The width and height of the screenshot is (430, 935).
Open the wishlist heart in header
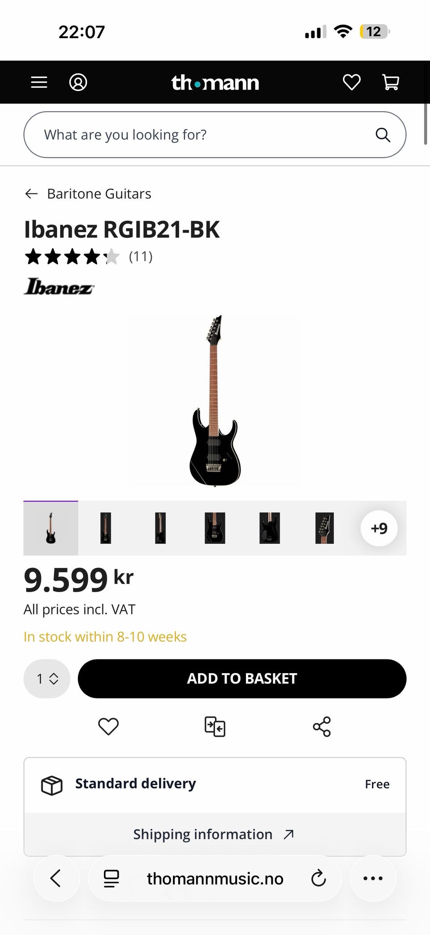coord(352,82)
